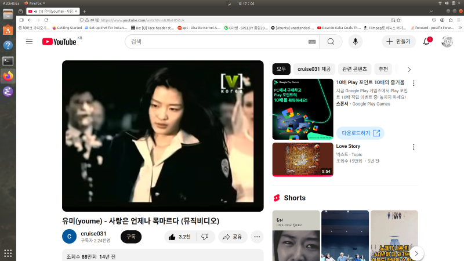
Task: Open the cruise031 channel avatar
Action: pyautogui.click(x=69, y=237)
